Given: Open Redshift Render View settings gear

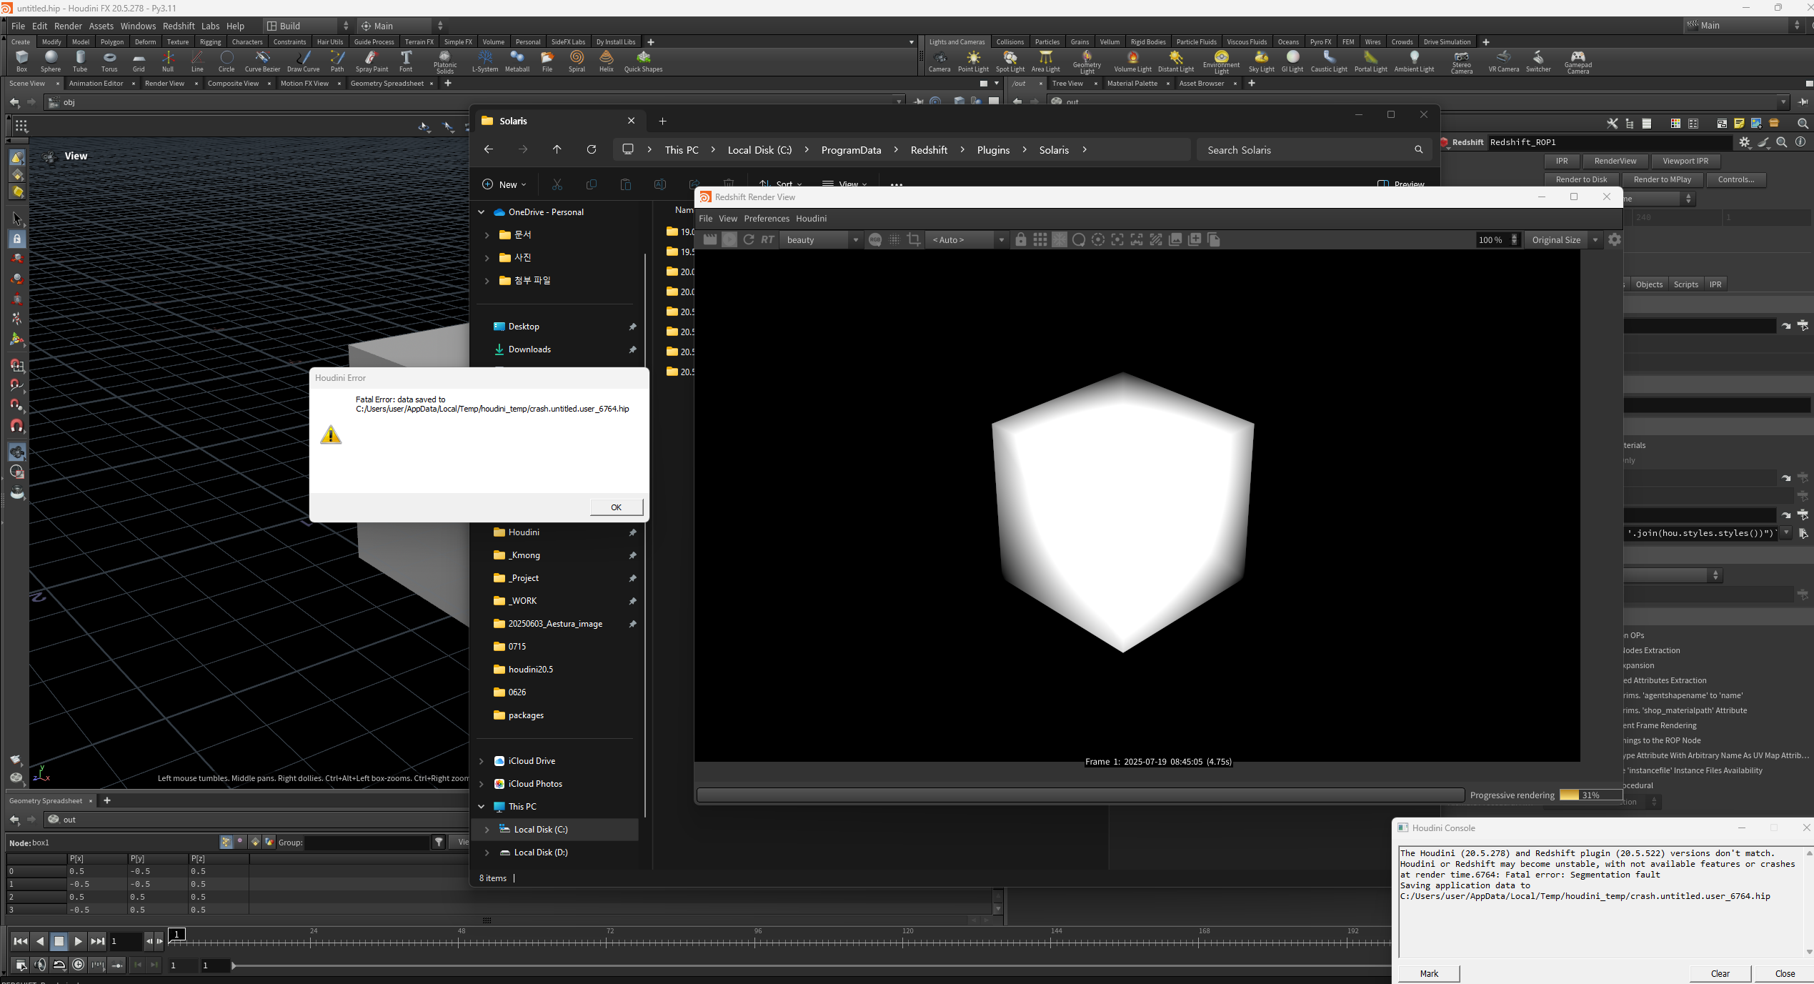Looking at the screenshot, I should coord(1615,239).
